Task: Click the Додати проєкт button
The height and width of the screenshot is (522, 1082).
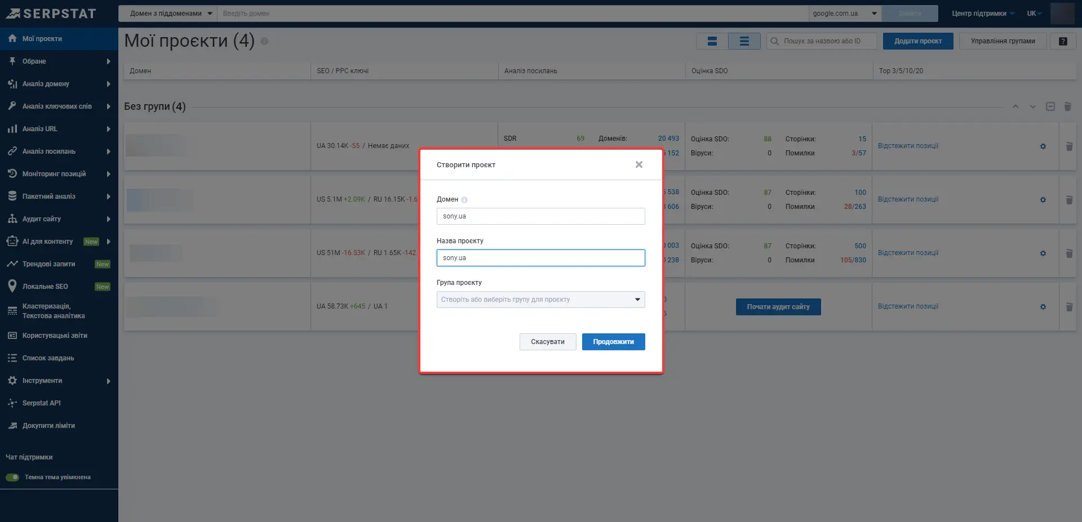Action: 918,41
